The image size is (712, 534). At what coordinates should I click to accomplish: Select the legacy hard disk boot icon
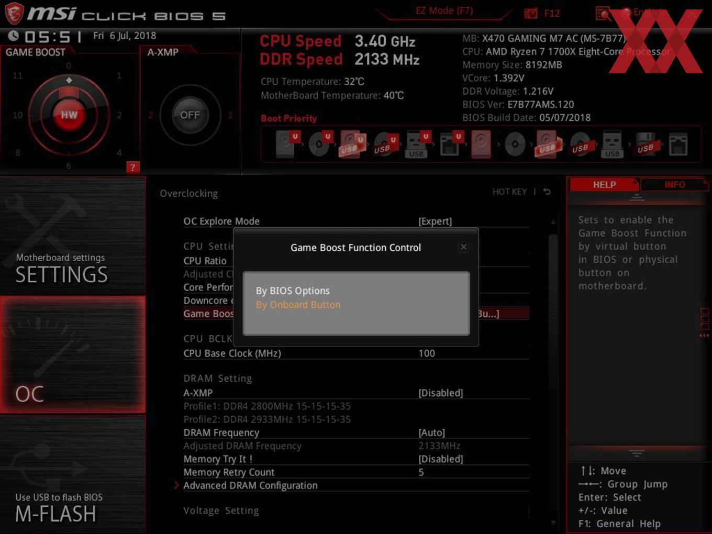click(481, 144)
